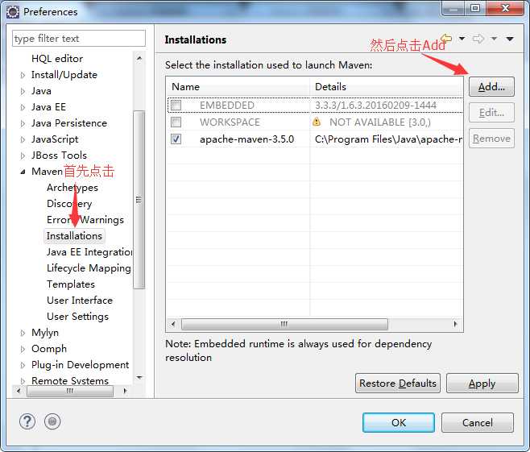Check the WORKSPACE installation checkbox
The width and height of the screenshot is (530, 452).
(176, 122)
